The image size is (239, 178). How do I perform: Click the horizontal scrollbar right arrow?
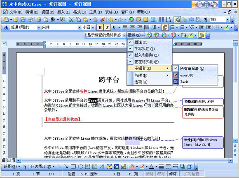coord(230,160)
